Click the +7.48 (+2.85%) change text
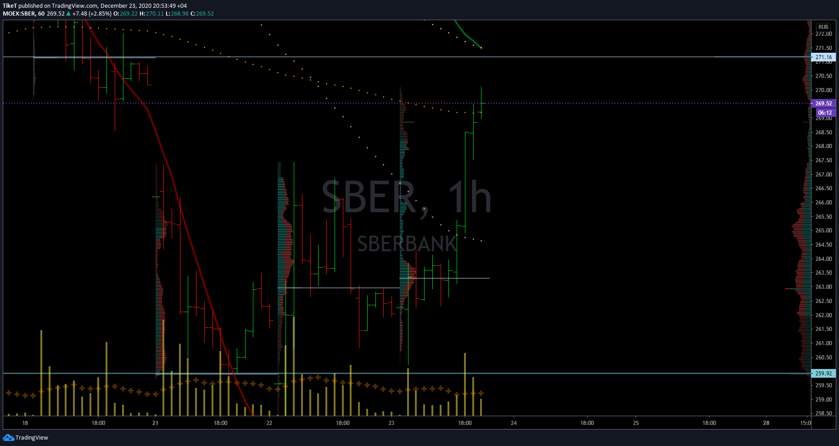Viewport: 839px width, 446px height. [92, 14]
